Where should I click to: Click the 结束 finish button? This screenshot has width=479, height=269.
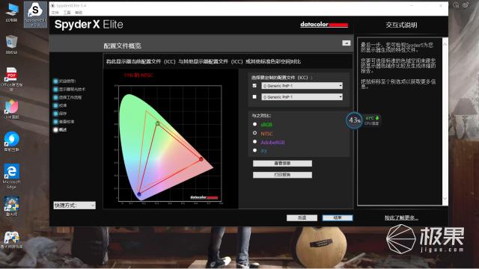point(338,217)
